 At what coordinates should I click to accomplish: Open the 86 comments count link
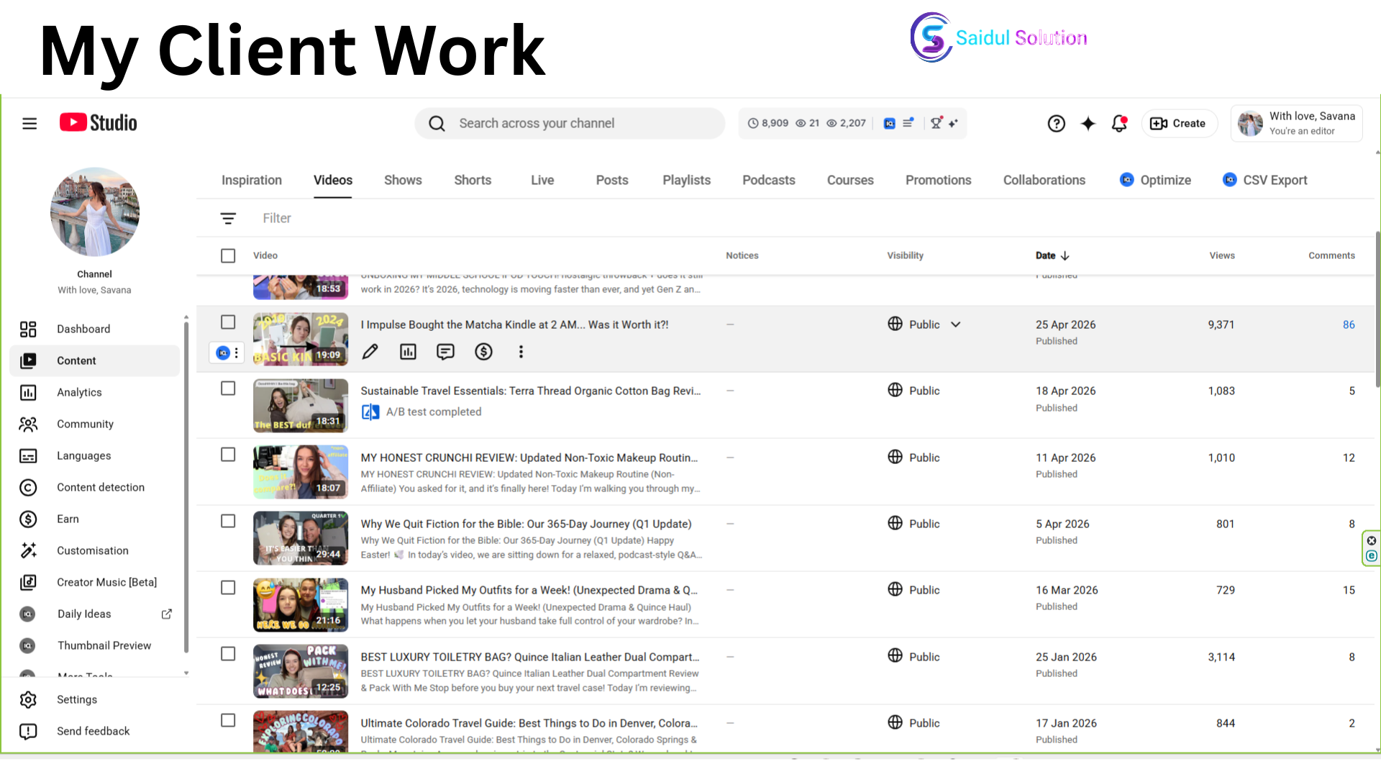click(1349, 324)
